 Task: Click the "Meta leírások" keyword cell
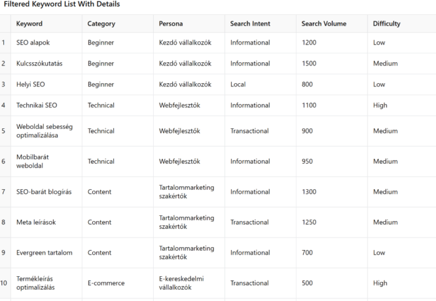tap(36, 222)
